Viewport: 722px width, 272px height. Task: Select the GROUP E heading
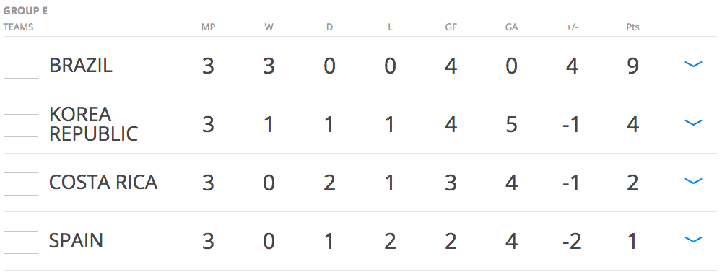pyautogui.click(x=25, y=11)
